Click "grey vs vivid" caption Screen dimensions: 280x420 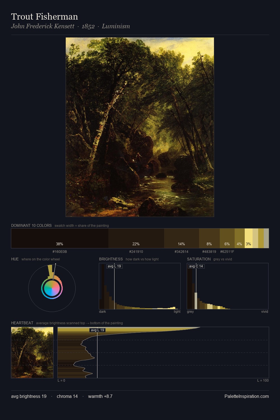[223, 259]
